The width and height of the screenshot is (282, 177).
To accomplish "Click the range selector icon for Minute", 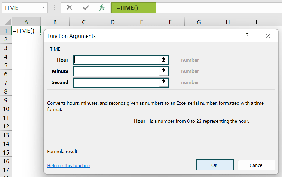I will click(163, 71).
